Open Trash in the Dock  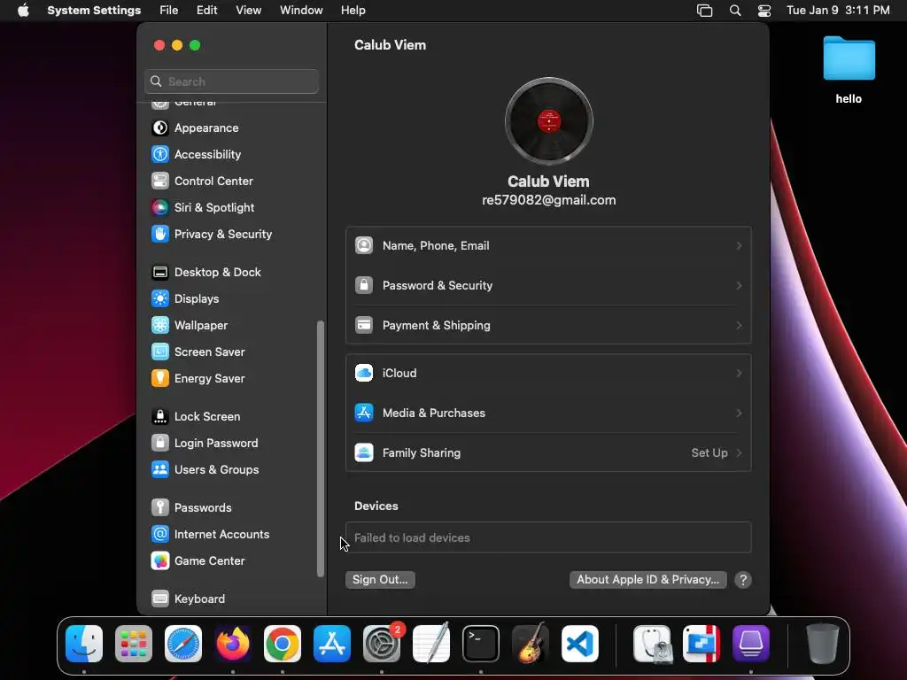coord(823,644)
